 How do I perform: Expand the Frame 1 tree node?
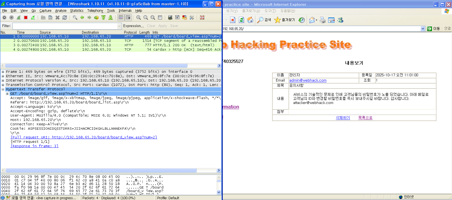click(3, 72)
